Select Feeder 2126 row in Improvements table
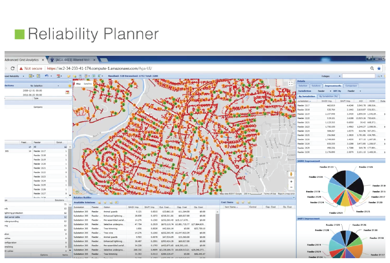Viewport: 390px width, 263px height. click(x=341, y=139)
